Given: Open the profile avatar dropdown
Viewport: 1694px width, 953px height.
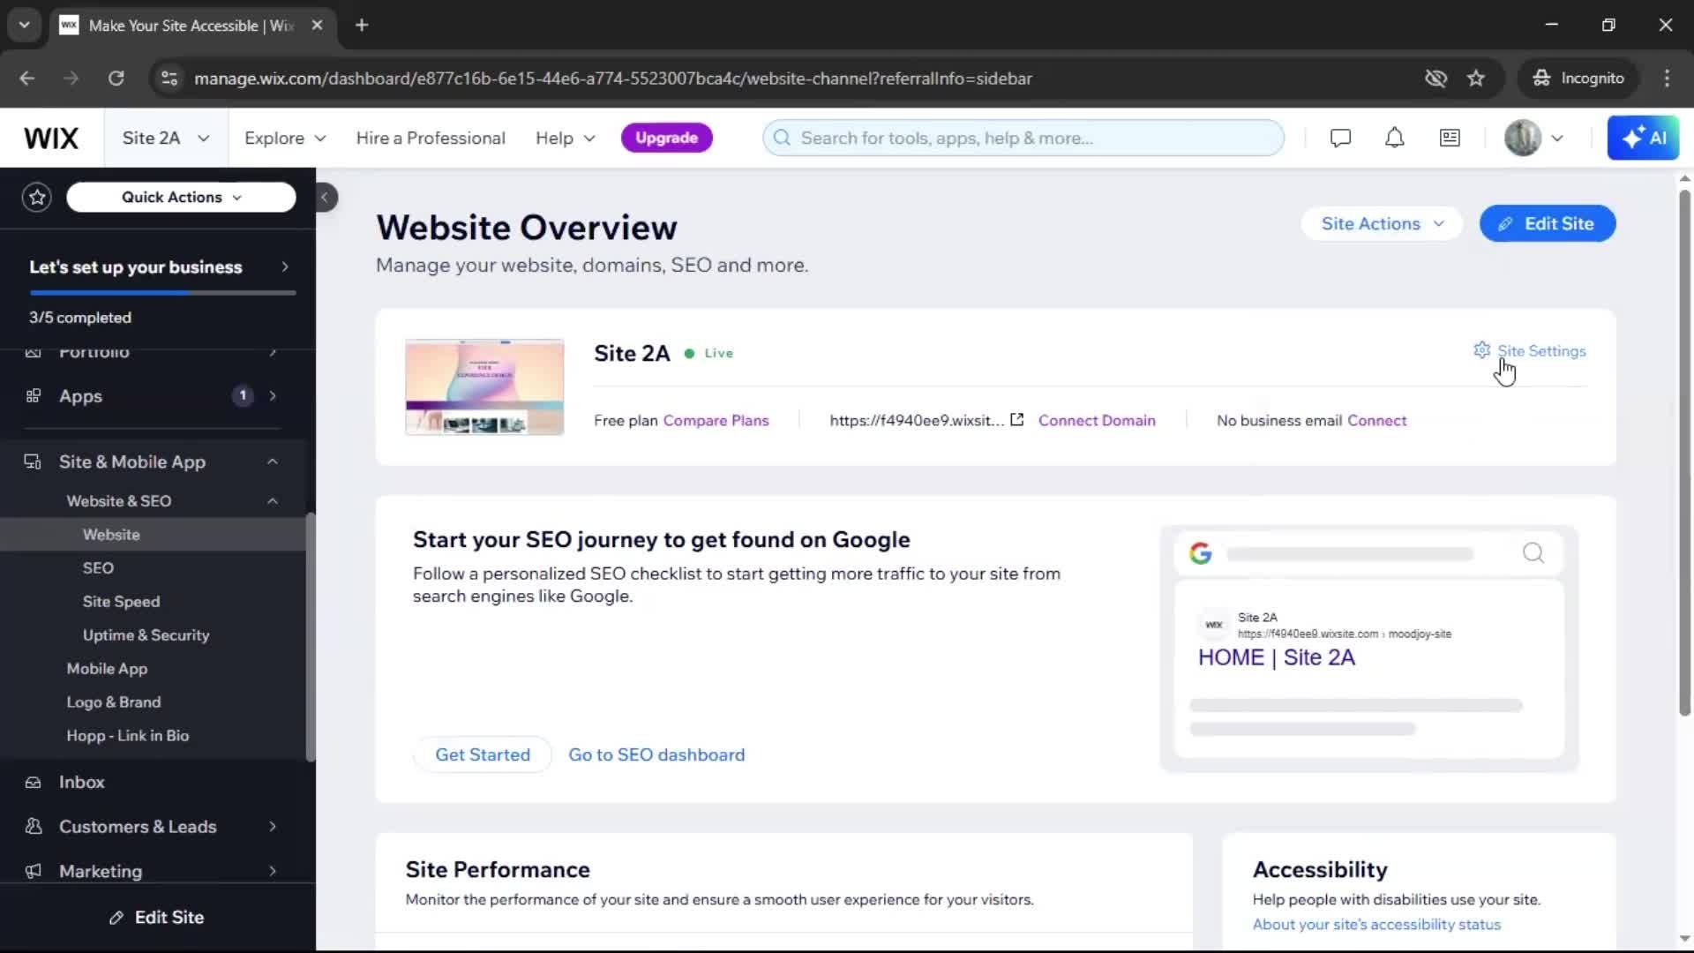Looking at the screenshot, I should tap(1535, 138).
